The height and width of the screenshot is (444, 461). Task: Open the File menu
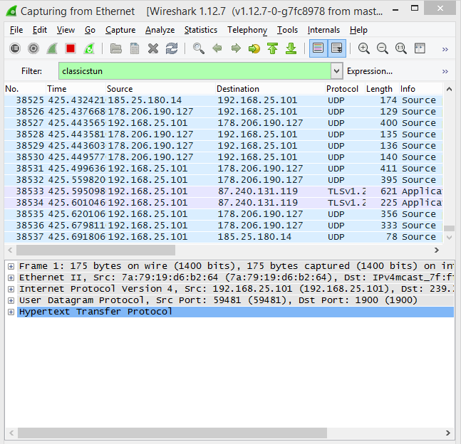(x=16, y=30)
